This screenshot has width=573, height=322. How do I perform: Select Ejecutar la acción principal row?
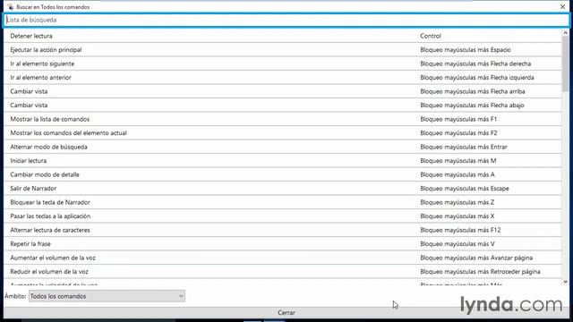(283, 50)
